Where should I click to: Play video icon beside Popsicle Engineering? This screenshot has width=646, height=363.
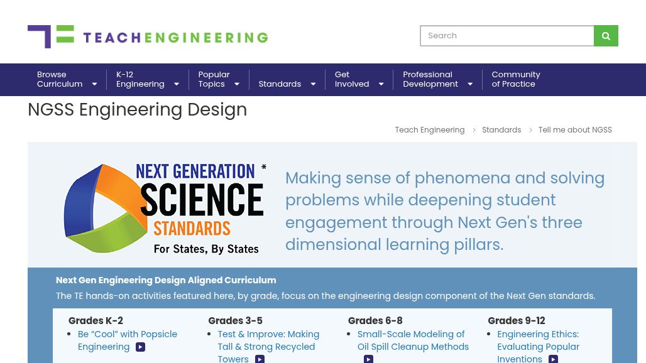click(x=140, y=347)
